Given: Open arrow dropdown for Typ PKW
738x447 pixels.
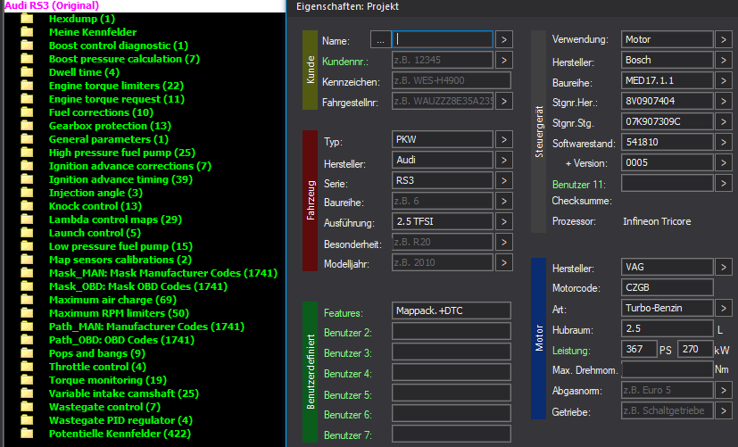Looking at the screenshot, I should (x=503, y=140).
